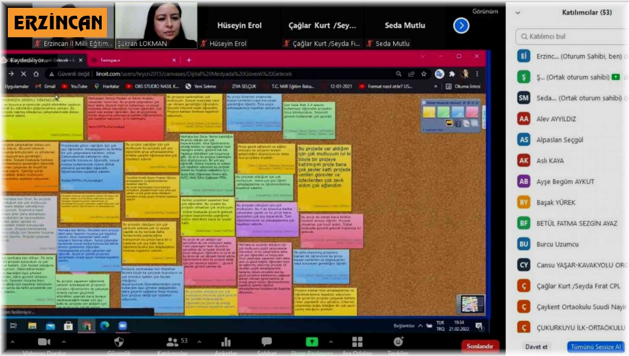Image resolution: width=629 pixels, height=356 pixels.
Task: Expand video options arrow beside camera icon
Action: pyautogui.click(x=64, y=341)
